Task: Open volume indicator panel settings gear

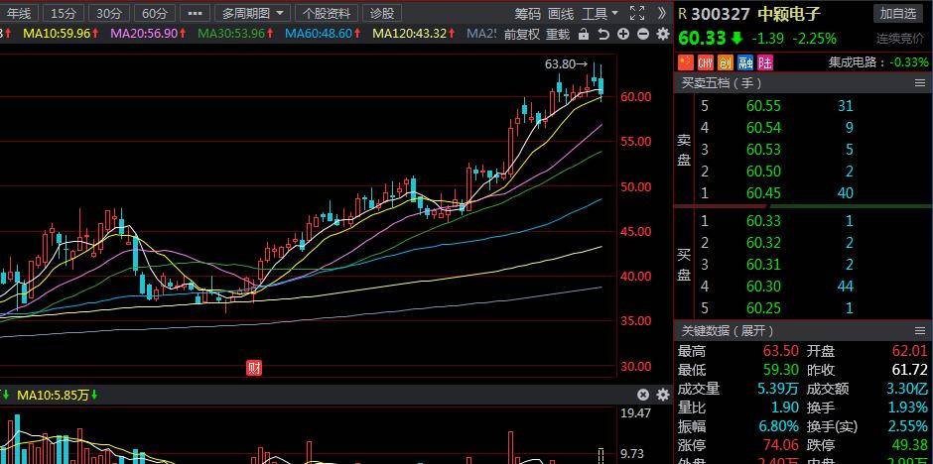Action: click(662, 395)
